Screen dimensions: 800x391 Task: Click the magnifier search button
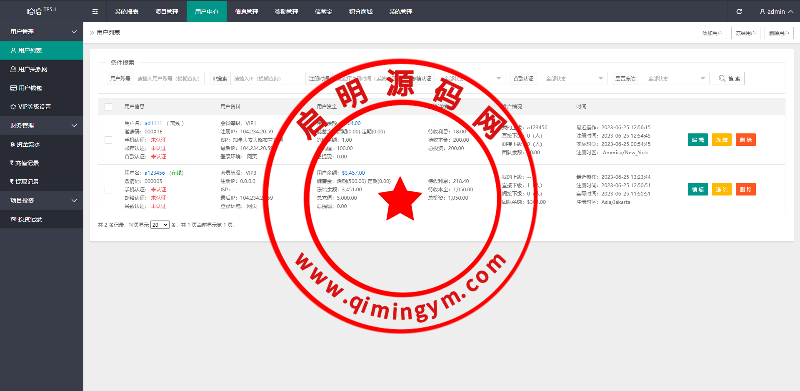click(729, 78)
